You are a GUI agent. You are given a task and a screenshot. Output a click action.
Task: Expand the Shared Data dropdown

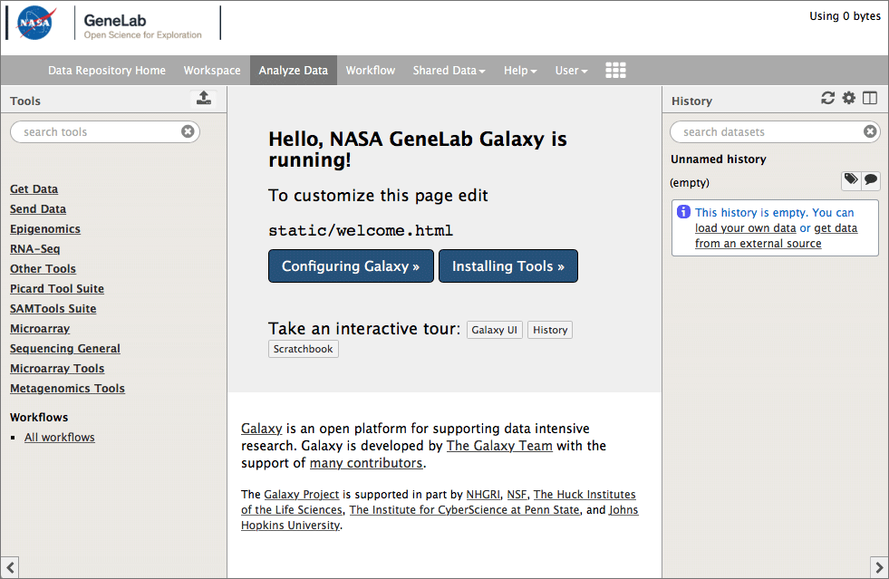click(x=449, y=71)
